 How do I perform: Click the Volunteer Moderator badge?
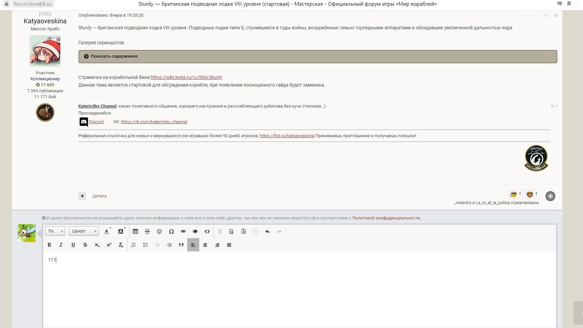point(536,158)
